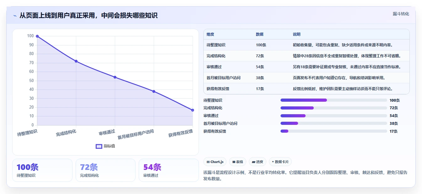Click the 100条 value beside the progress bar
422x194 pixels.
395,100
